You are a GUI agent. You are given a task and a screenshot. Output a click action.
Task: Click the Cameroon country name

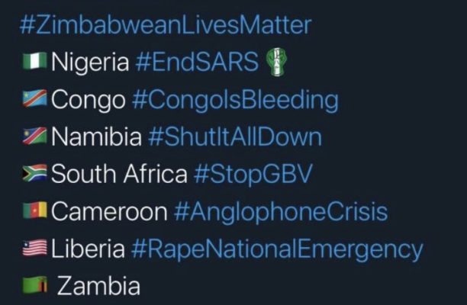pyautogui.click(x=108, y=212)
